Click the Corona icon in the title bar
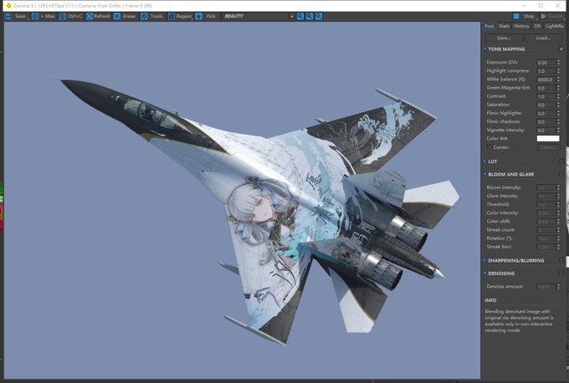 pyautogui.click(x=8, y=6)
